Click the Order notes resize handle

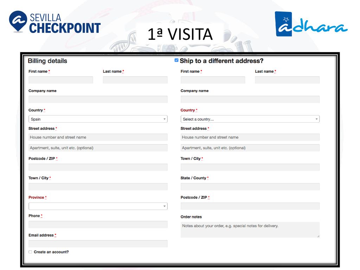coord(318,236)
